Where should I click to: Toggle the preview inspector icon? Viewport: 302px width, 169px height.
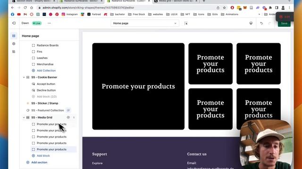[186, 23]
